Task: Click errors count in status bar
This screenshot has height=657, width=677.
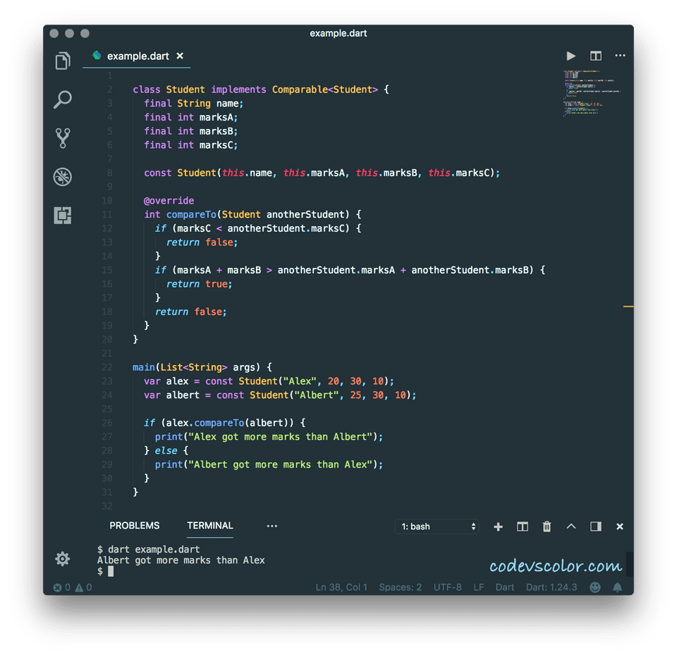Action: tap(62, 587)
